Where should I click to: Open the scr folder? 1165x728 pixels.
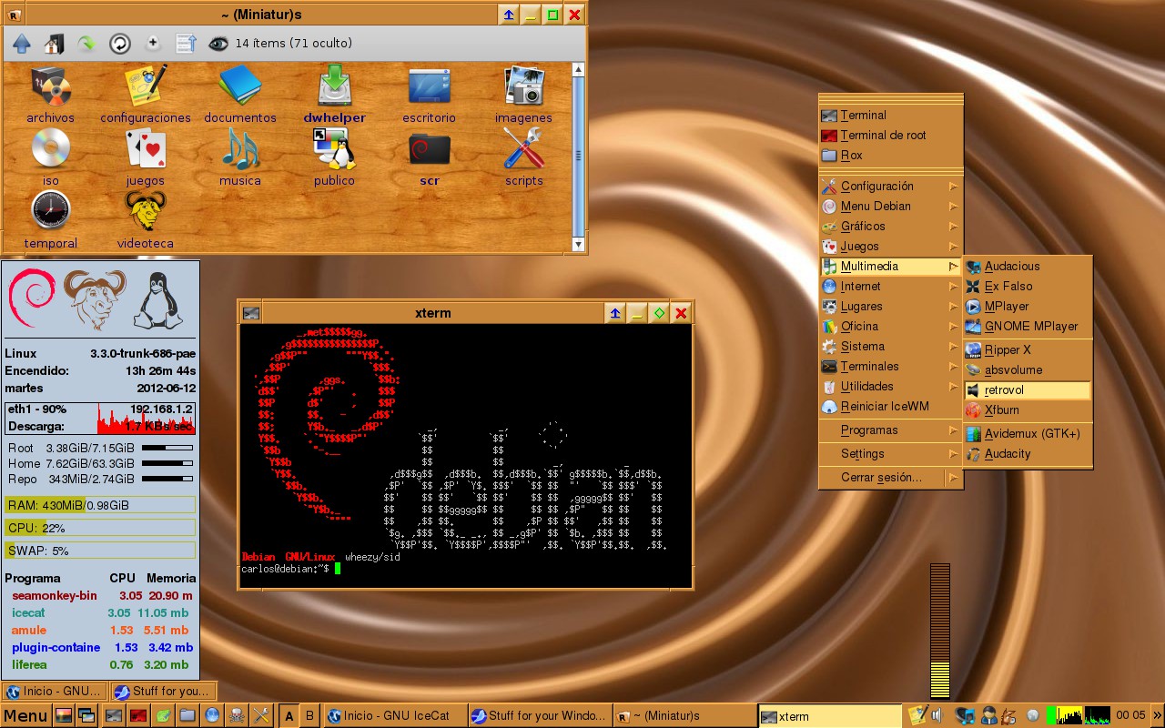(x=430, y=157)
